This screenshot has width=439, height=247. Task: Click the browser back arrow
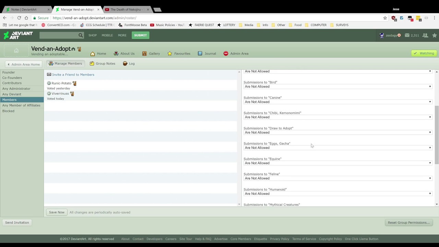click(4, 18)
